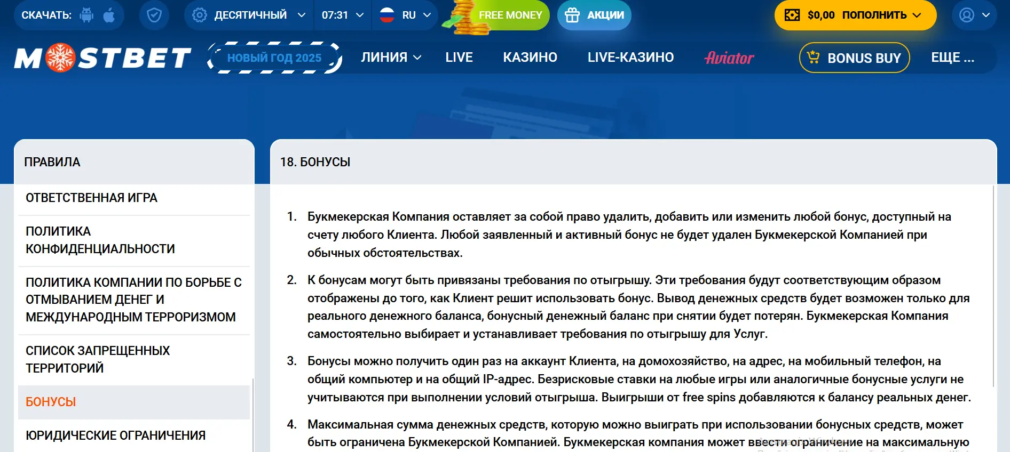
Task: Go to the Казино section
Action: point(530,58)
